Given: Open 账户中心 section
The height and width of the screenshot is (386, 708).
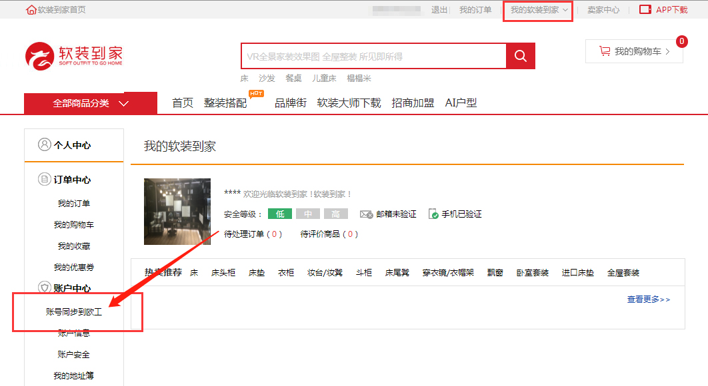Looking at the screenshot, I should click(72, 288).
